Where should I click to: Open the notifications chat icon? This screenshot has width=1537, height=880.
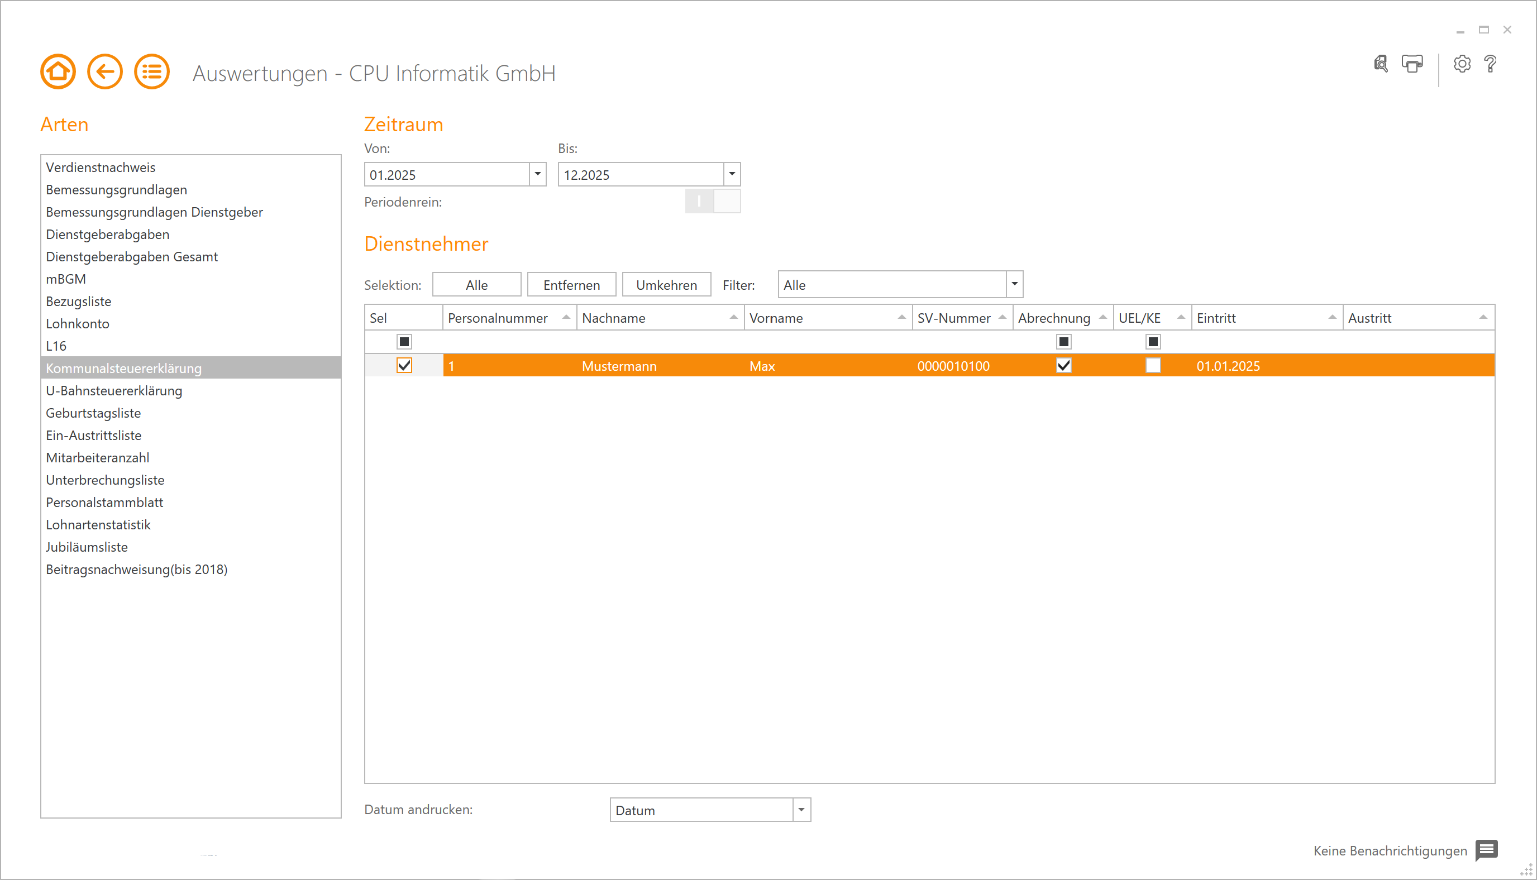click(1486, 850)
